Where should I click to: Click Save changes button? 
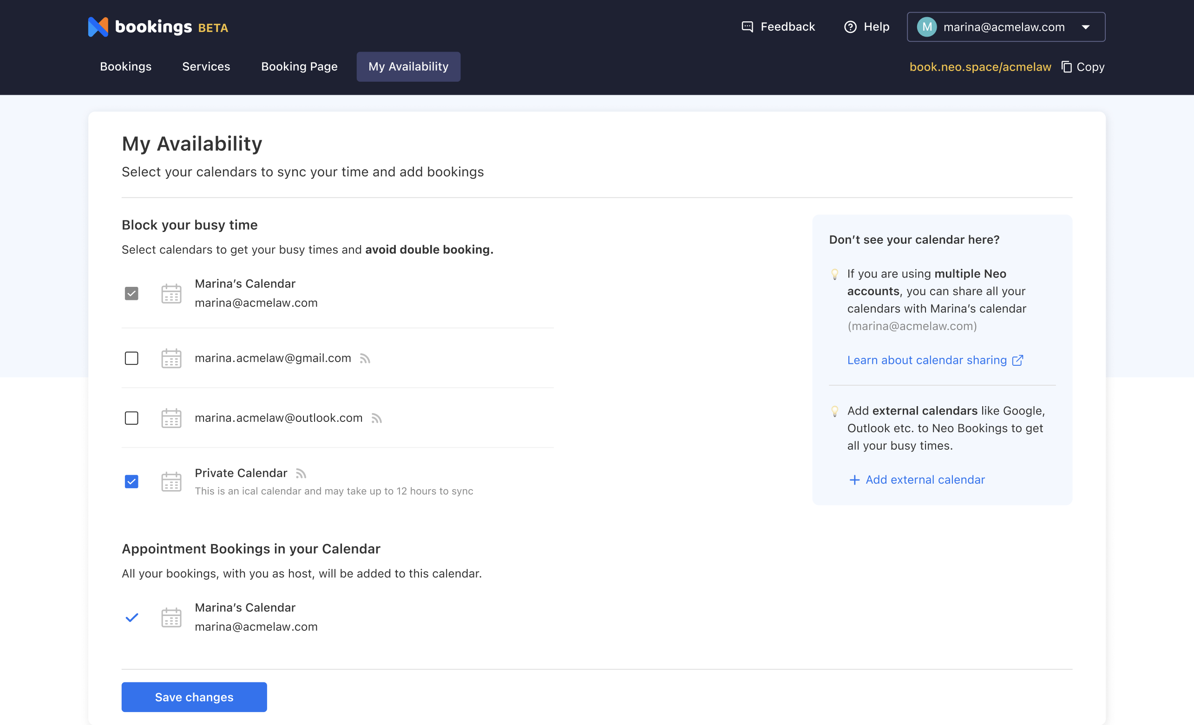[x=194, y=697]
